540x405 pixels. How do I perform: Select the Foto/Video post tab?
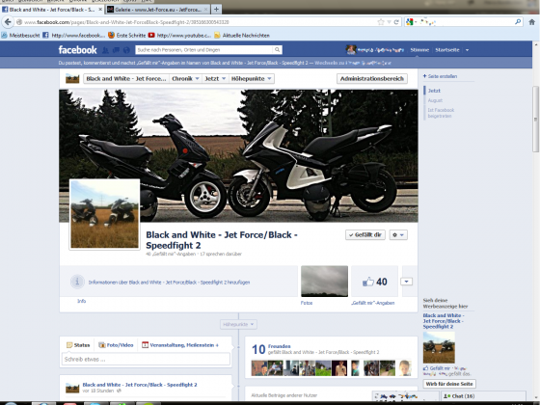coord(116,345)
